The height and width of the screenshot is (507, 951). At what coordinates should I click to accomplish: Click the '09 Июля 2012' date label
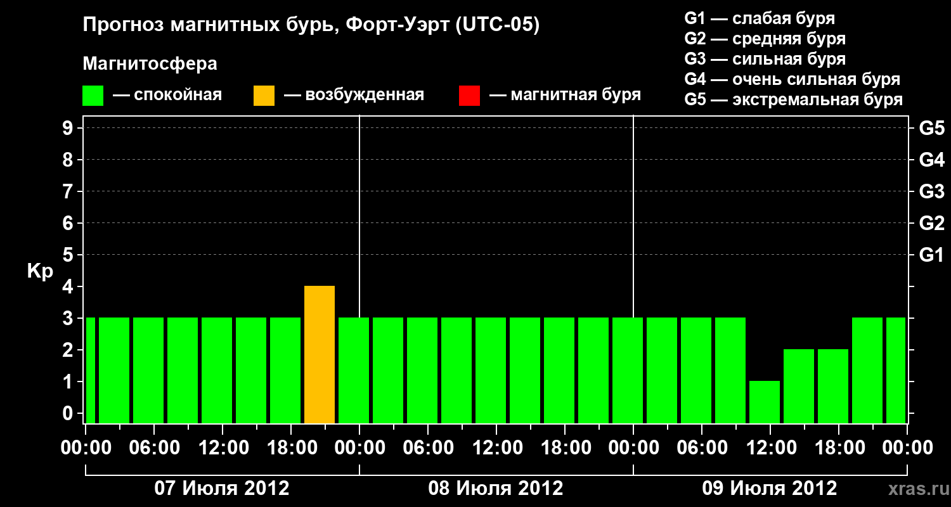point(770,489)
